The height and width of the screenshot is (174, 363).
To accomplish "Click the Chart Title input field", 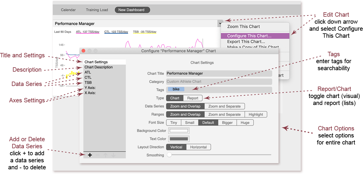I will tap(219, 73).
